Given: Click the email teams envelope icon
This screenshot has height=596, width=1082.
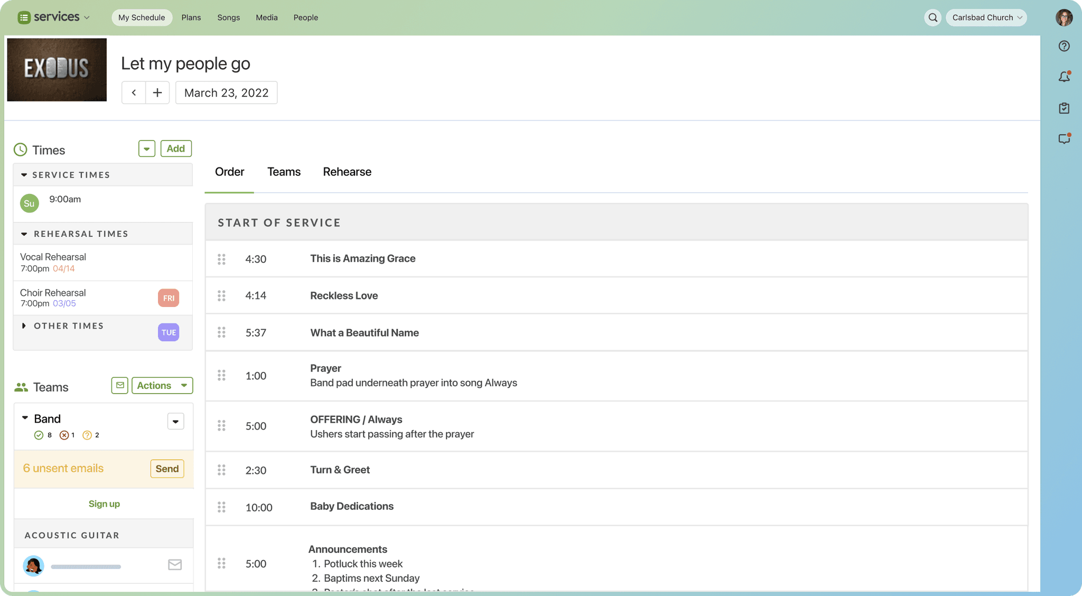Looking at the screenshot, I should point(120,385).
